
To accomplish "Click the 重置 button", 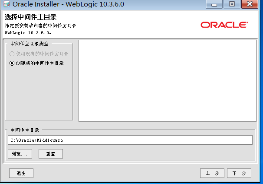I will pyautogui.click(x=51, y=154).
